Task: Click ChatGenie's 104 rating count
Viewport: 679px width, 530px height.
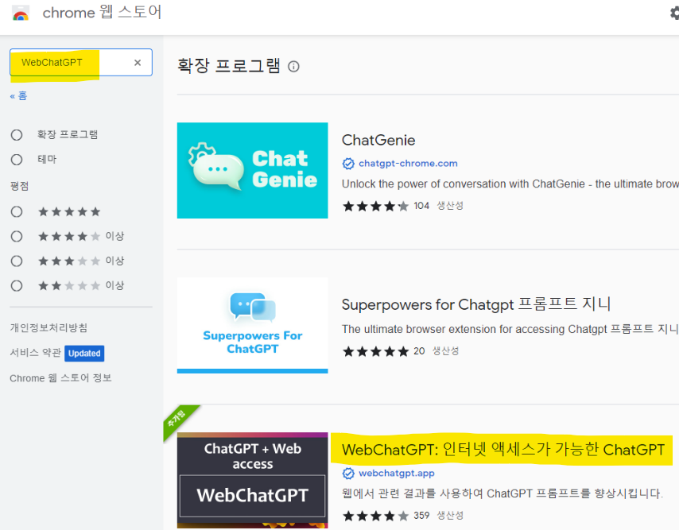Action: click(x=421, y=206)
